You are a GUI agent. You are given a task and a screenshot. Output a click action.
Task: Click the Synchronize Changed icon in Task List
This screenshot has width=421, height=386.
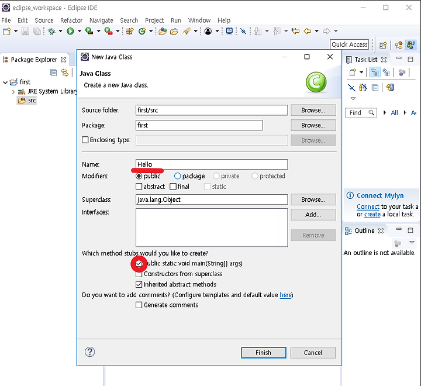tap(390, 88)
